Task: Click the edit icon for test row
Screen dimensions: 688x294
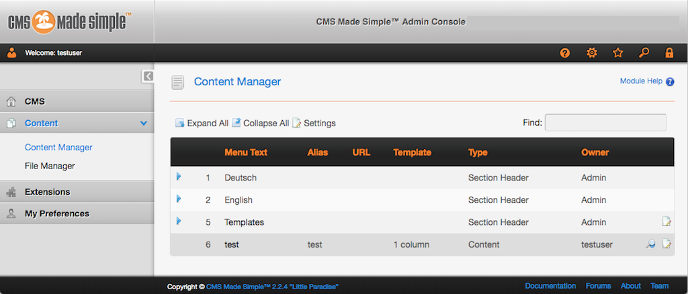Action: click(666, 244)
